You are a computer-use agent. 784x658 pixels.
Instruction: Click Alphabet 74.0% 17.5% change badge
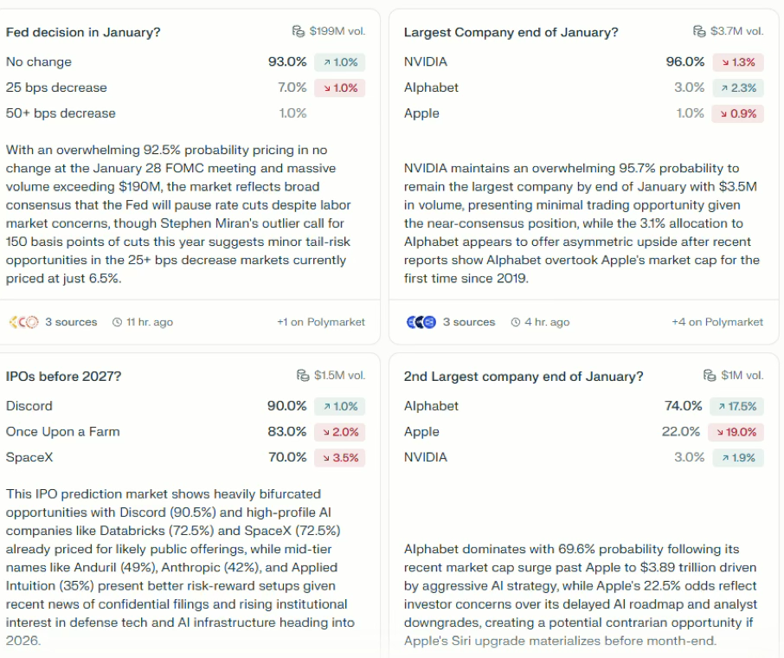point(737,406)
